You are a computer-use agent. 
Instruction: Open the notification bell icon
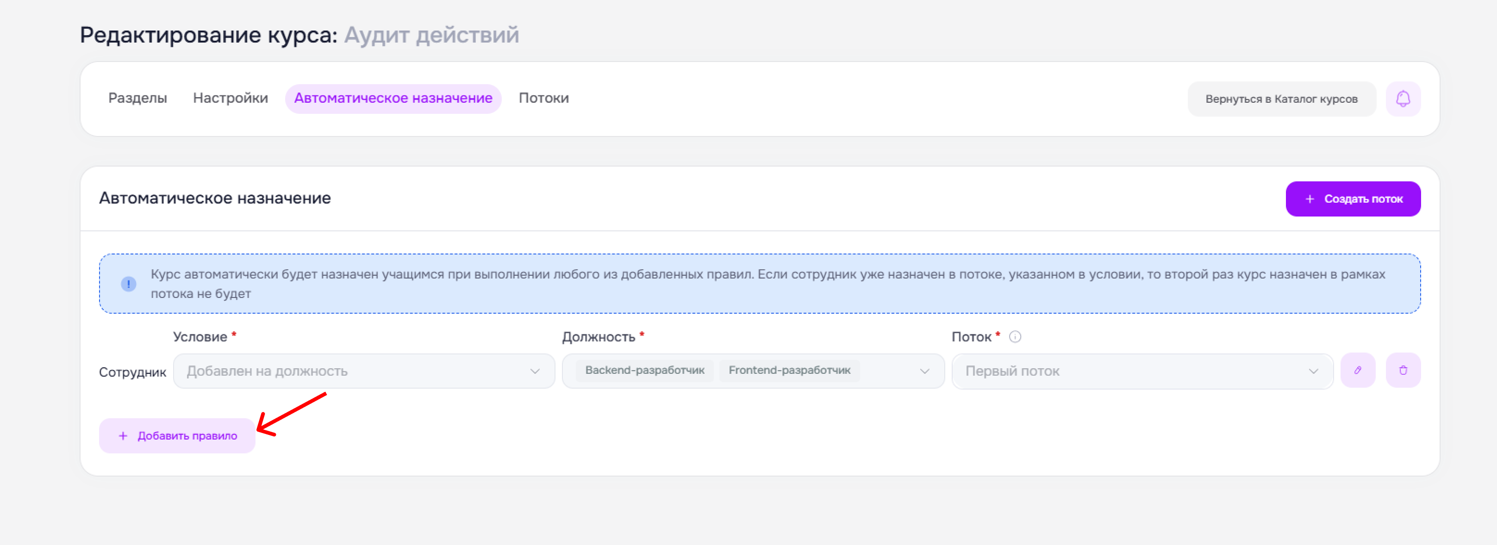pos(1403,99)
